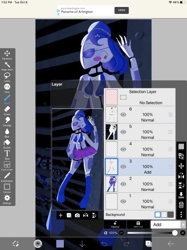Image resolution: width=187 pixels, height=250 pixels.
Task: Select the Eyedropper tool
Action: 7,177
